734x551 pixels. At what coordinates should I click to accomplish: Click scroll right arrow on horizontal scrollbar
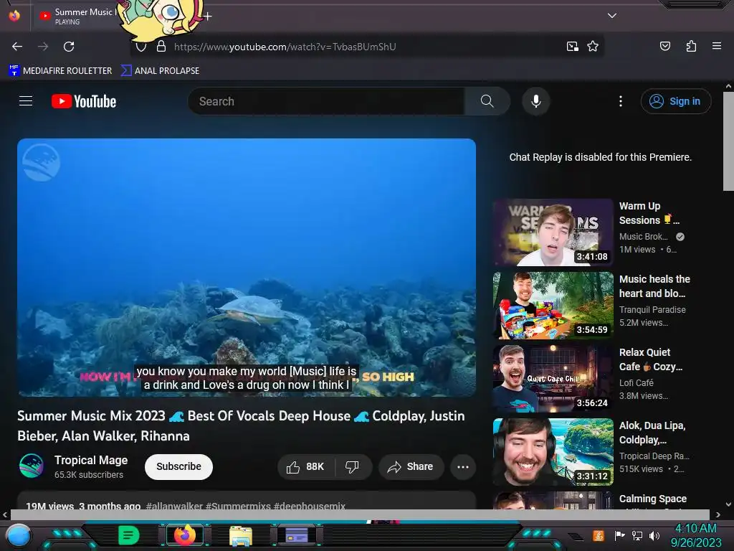[718, 515]
